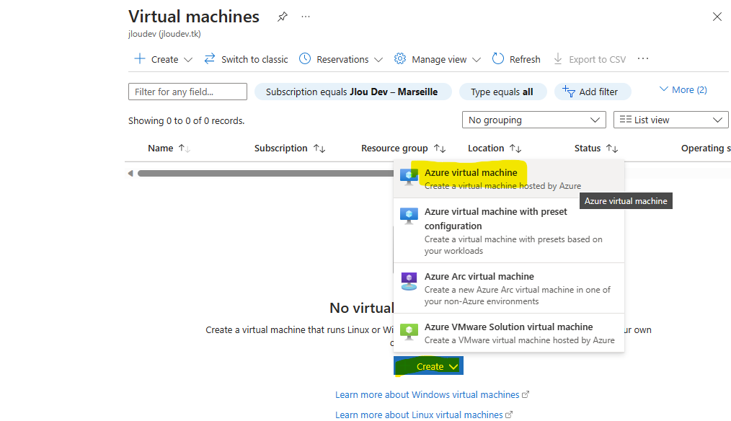731x421 pixels.
Task: Click the Subscription equals Jlou Dev filter pill
Action: click(x=353, y=92)
